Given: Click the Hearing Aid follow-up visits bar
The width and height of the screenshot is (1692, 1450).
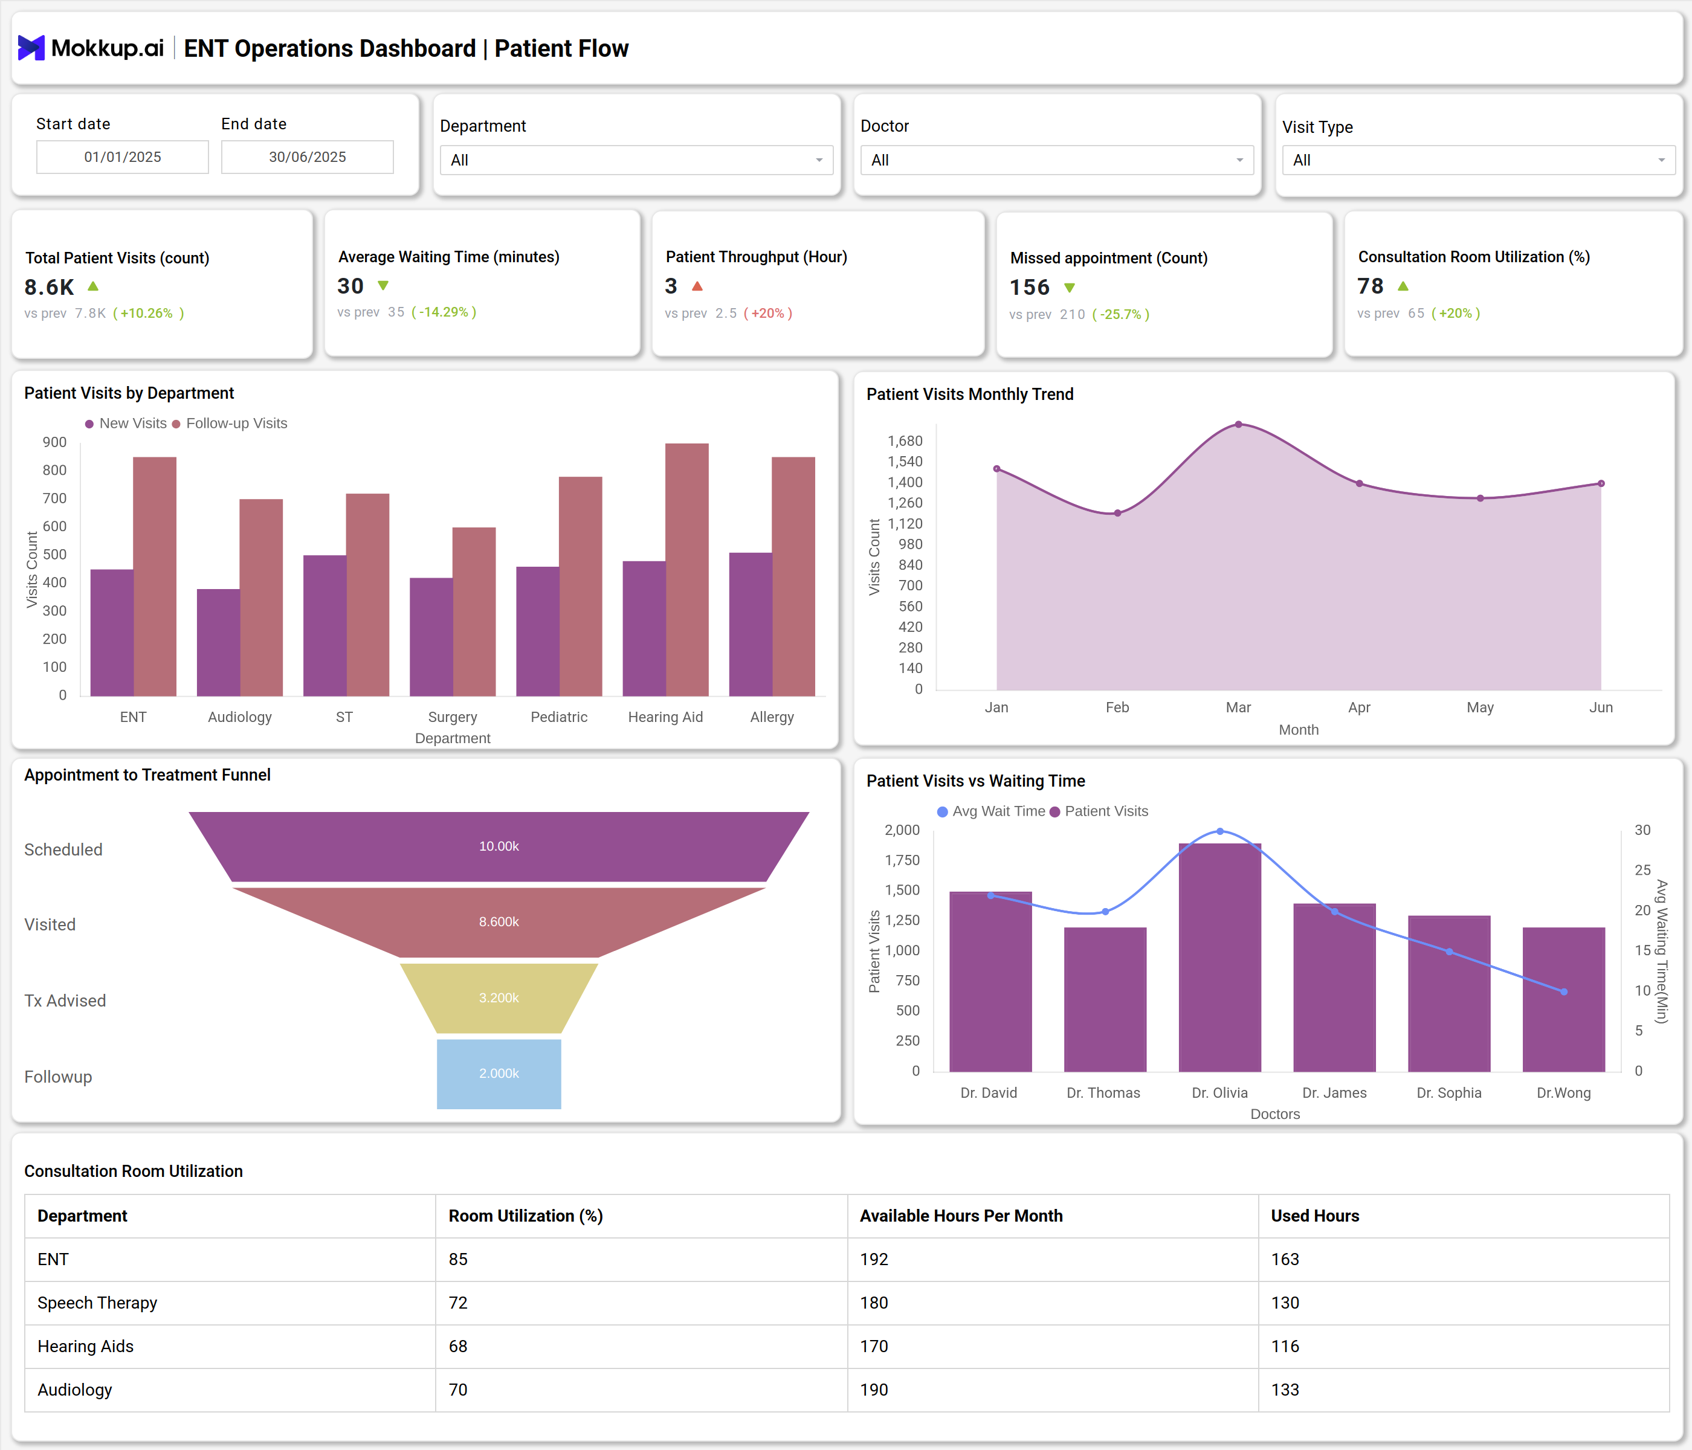Looking at the screenshot, I should tap(686, 569).
